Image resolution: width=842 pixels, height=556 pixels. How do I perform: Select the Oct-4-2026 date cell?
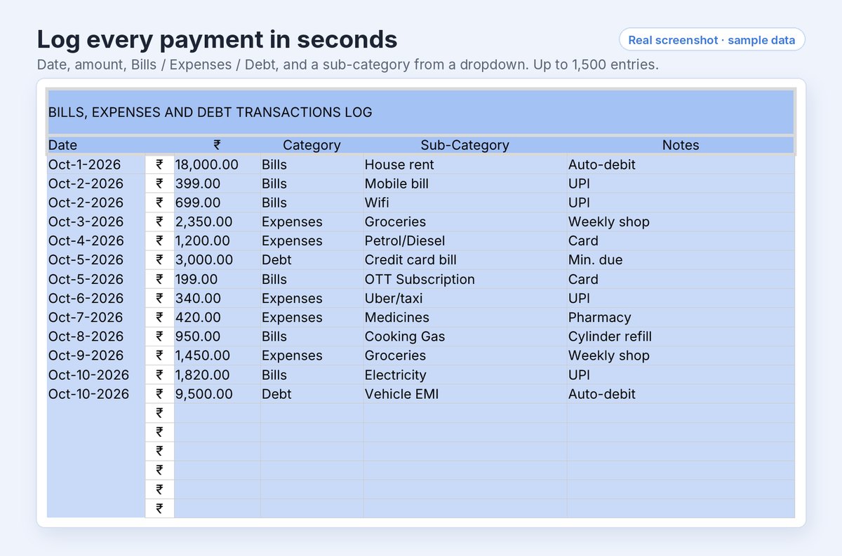(x=96, y=241)
